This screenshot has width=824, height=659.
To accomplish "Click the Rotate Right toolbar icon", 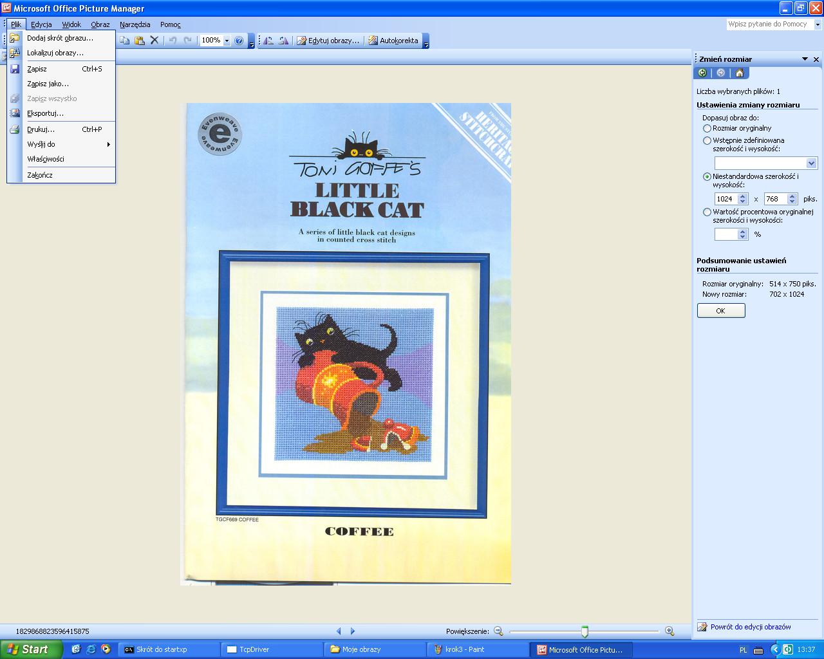I will [x=283, y=41].
